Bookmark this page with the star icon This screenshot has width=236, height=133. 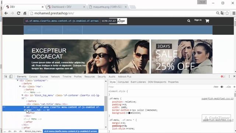coord(227,13)
